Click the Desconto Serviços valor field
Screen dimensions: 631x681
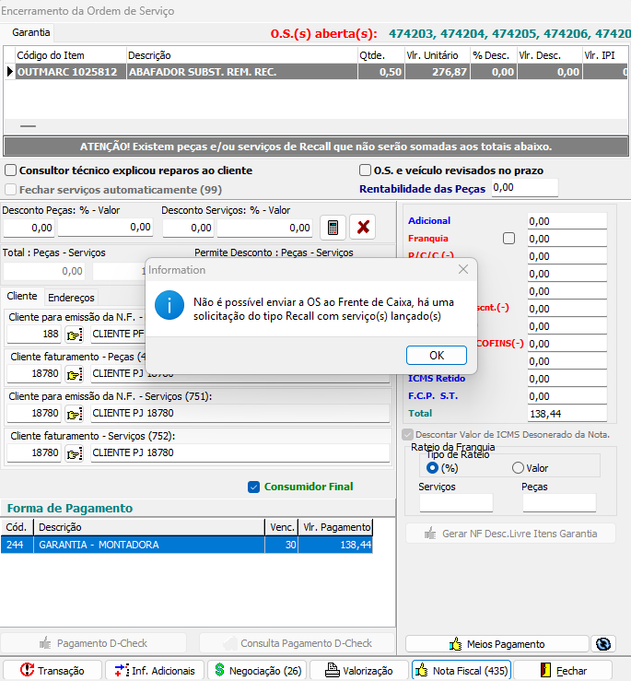click(x=264, y=228)
